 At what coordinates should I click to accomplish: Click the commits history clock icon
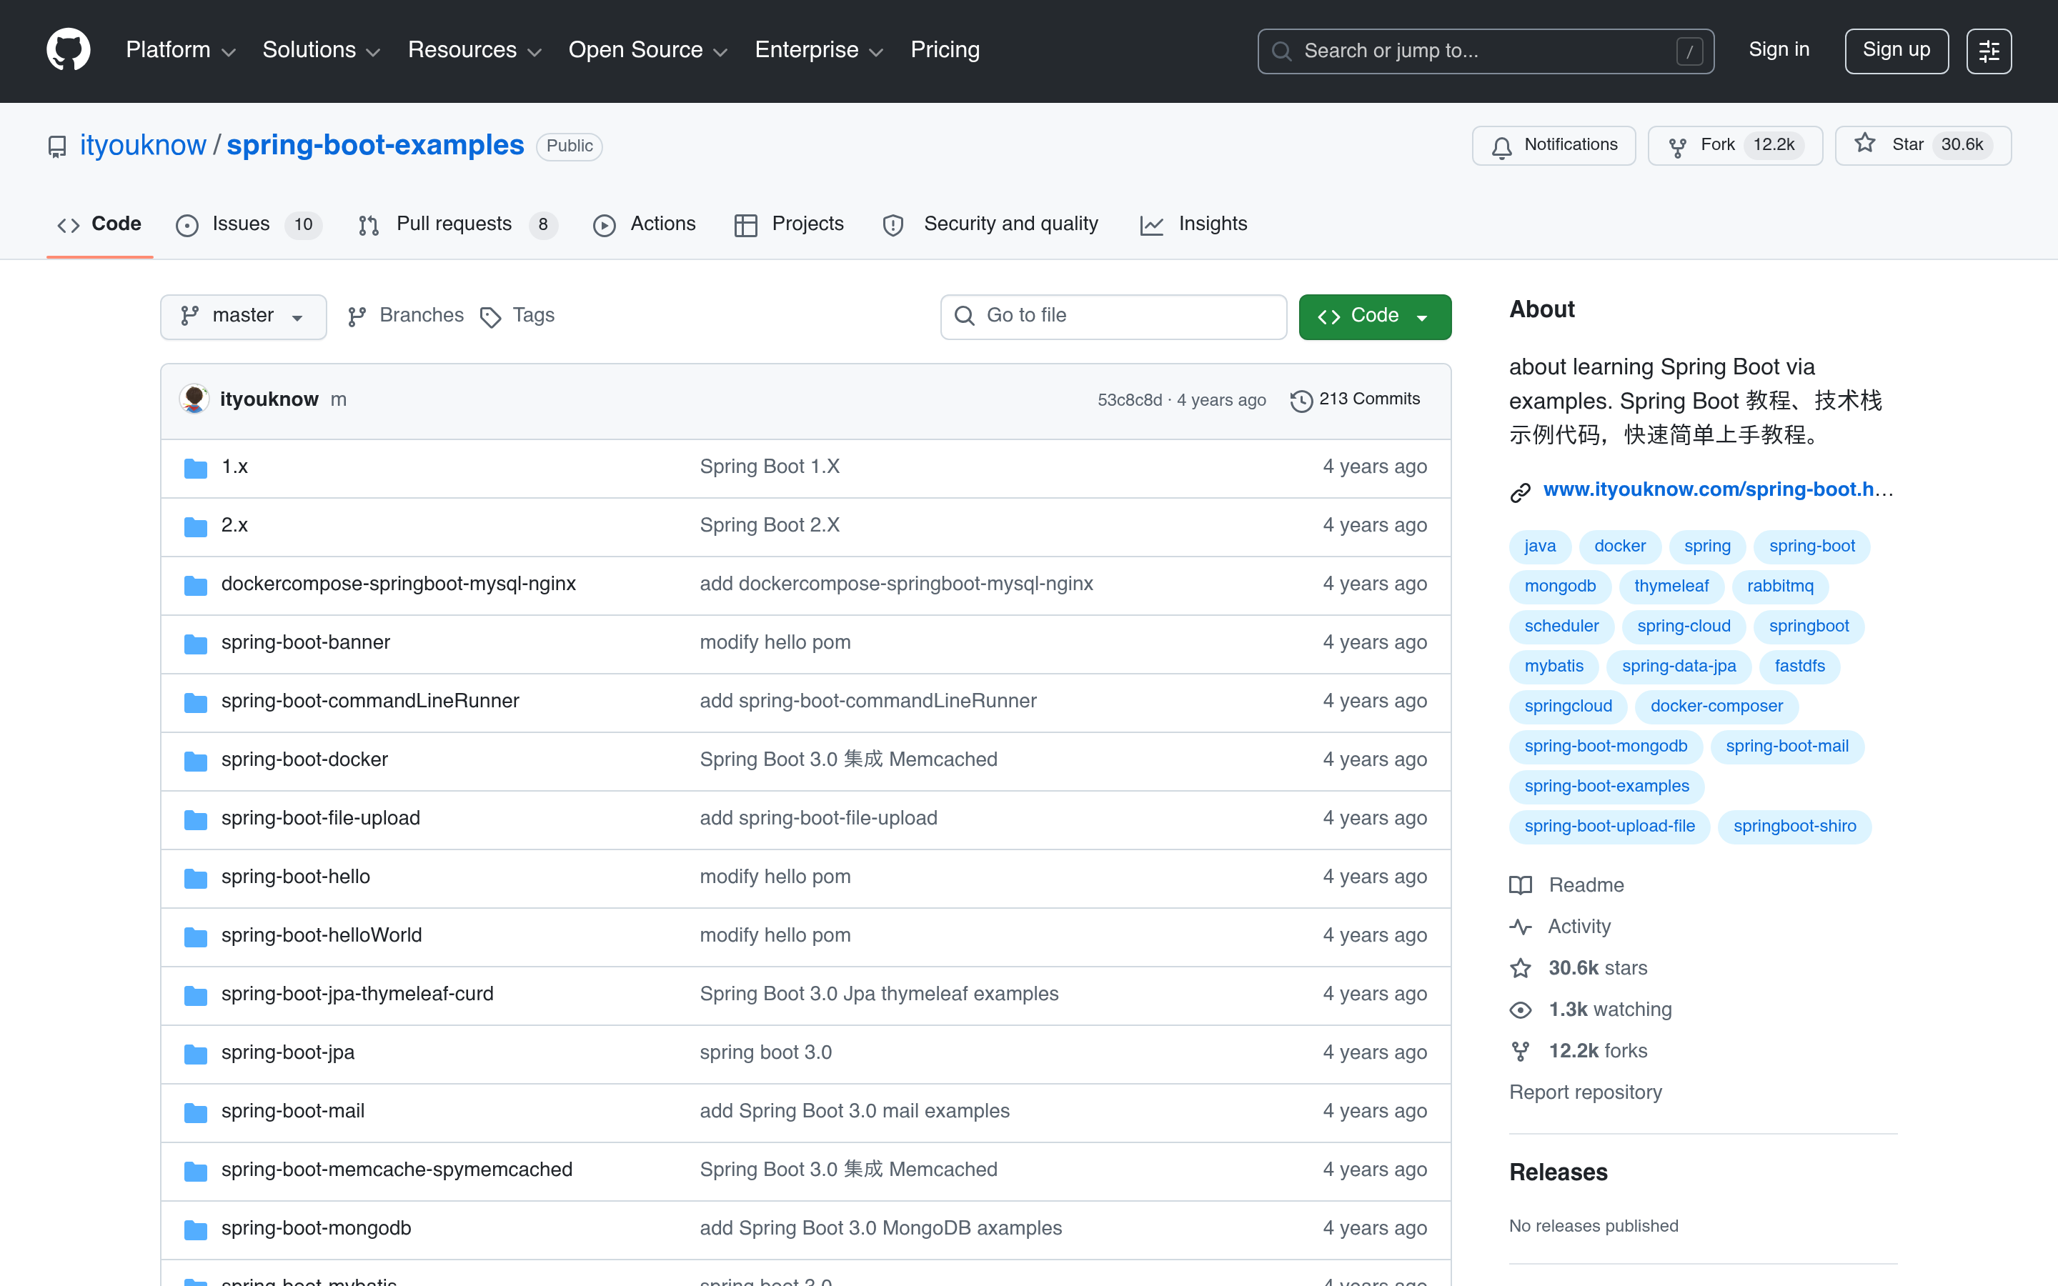pyautogui.click(x=1301, y=401)
